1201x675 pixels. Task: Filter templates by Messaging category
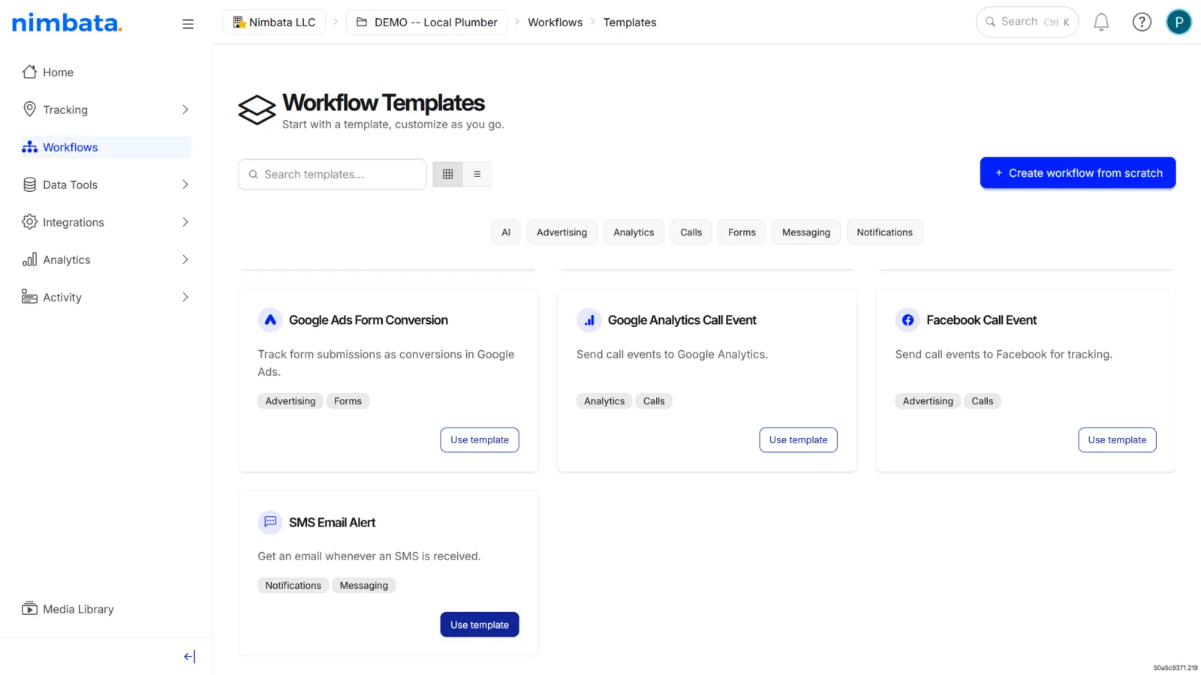pos(806,232)
